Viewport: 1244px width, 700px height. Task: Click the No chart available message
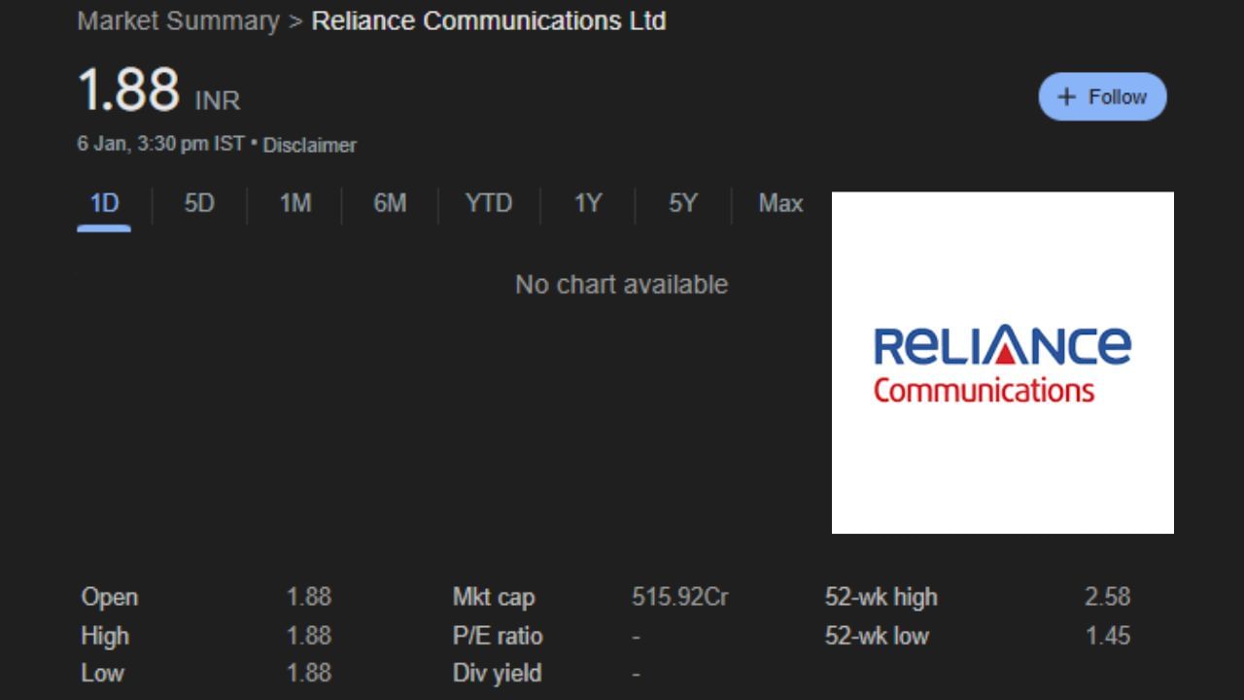[x=621, y=284]
